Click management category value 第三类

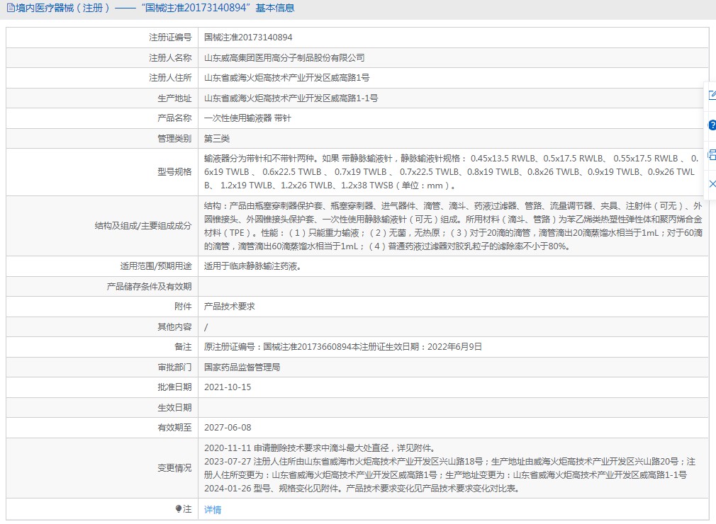click(217, 139)
